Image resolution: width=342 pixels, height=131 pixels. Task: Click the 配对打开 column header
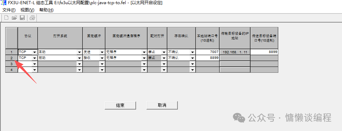coord(157,38)
